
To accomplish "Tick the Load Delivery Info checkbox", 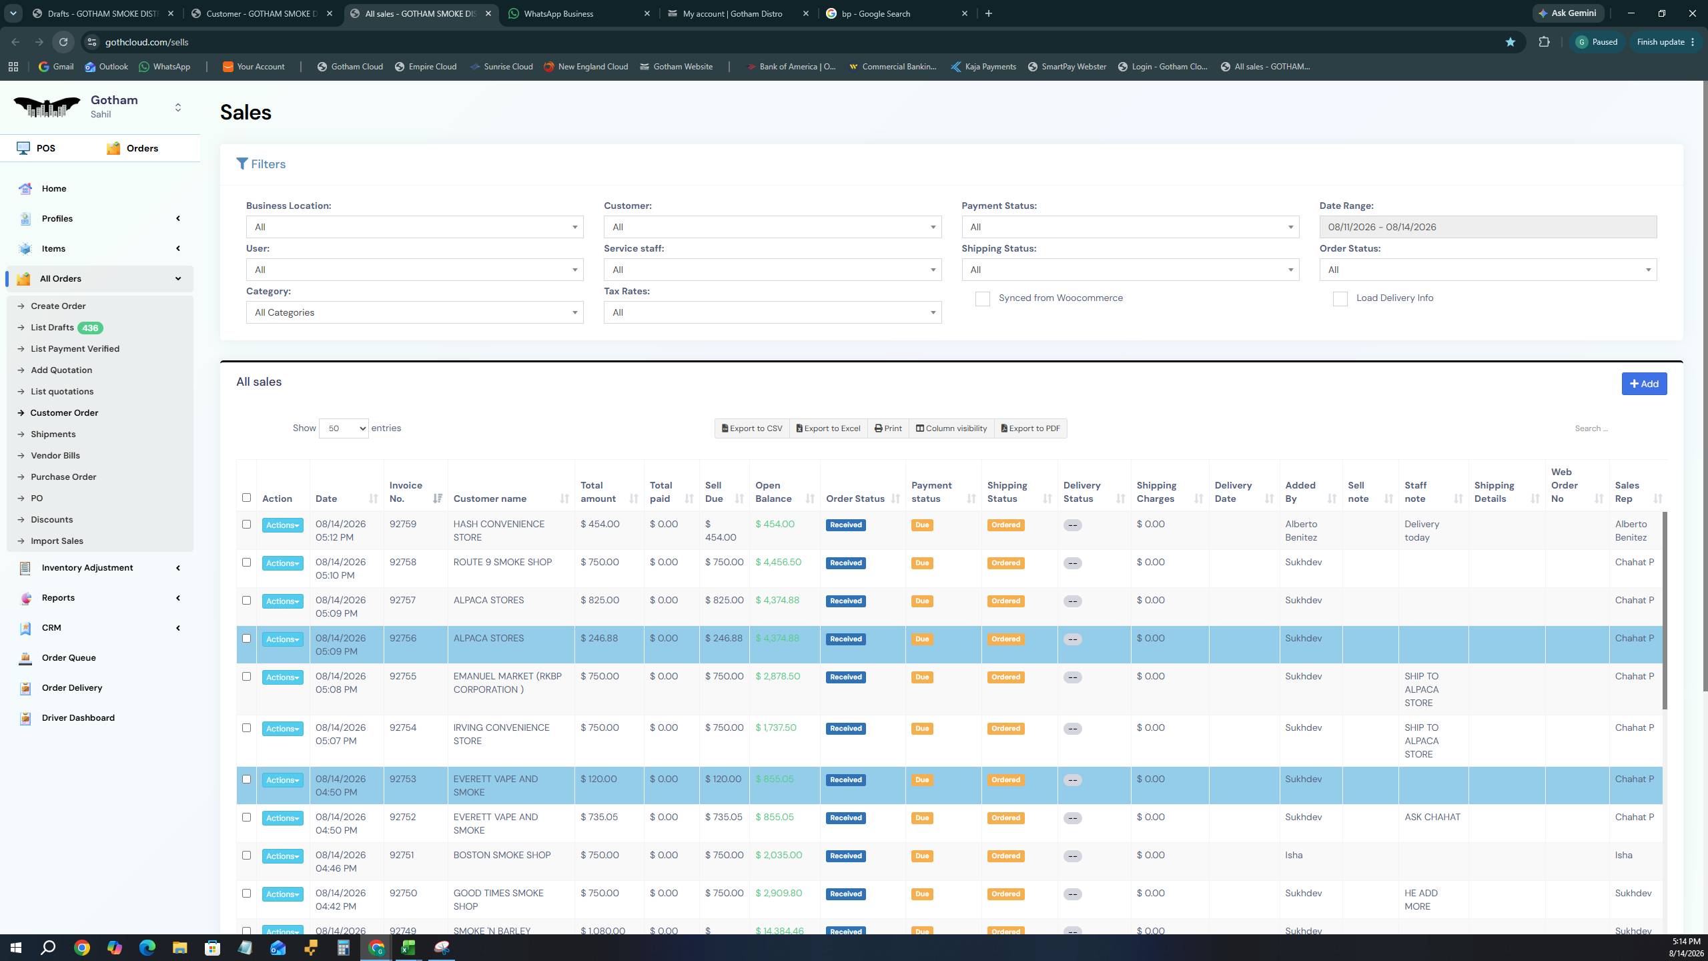I will [1340, 299].
